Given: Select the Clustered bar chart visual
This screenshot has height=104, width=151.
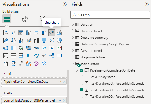Looking at the screenshot, I should (21, 33).
